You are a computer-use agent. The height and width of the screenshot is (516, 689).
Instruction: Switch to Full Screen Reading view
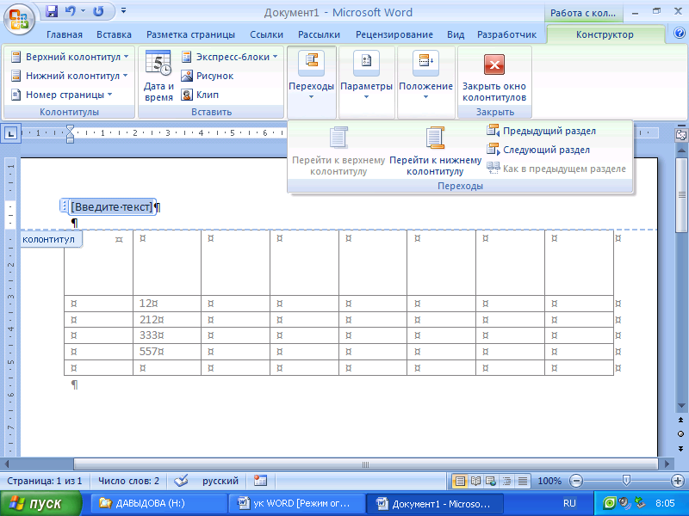tap(475, 482)
